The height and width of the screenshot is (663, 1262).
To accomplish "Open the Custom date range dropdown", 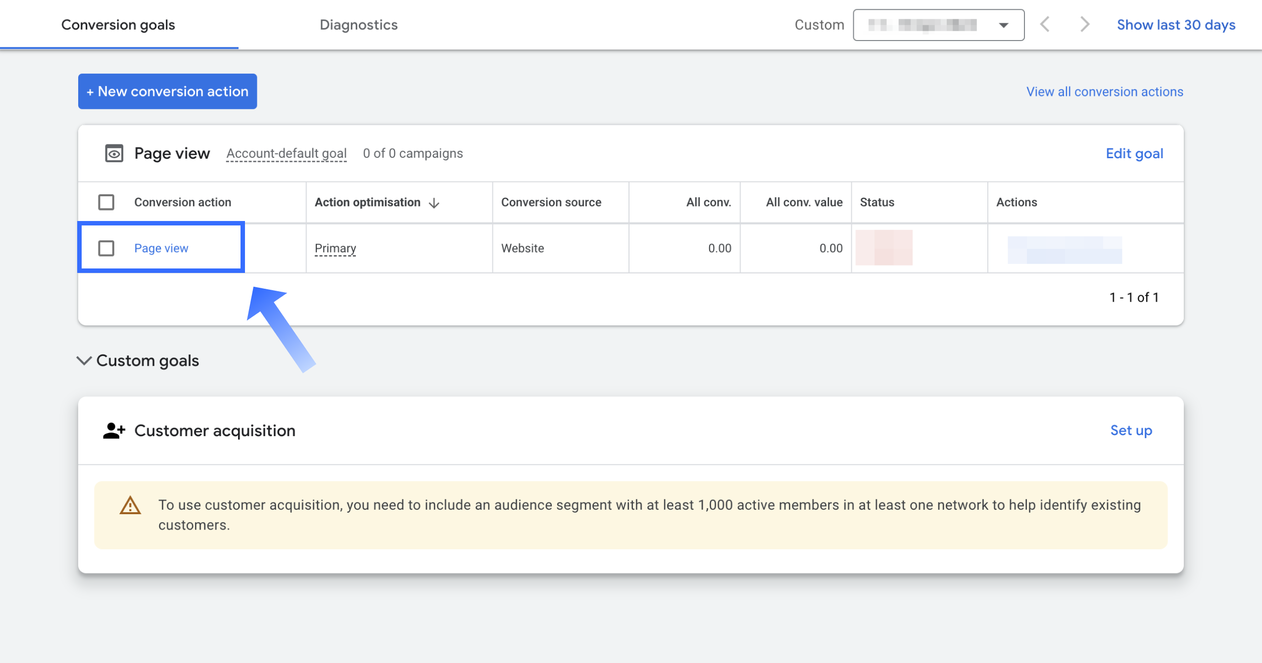I will [938, 25].
